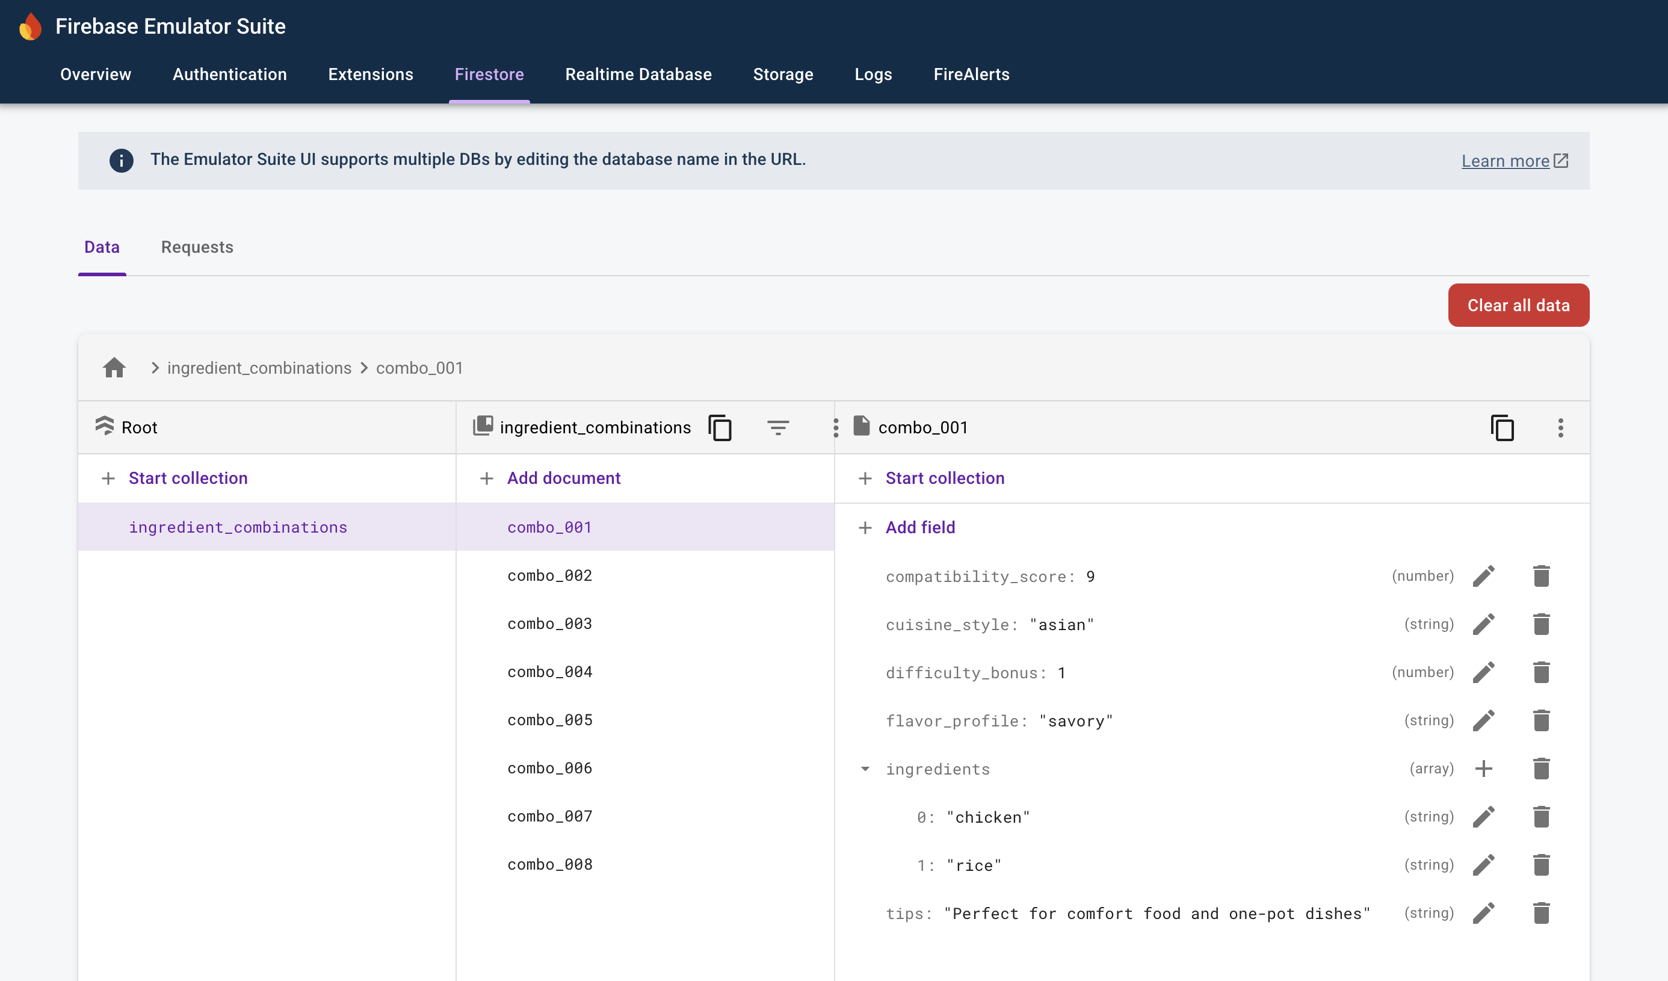Open document combo_002
Screen dimensions: 1668x981
644,575
